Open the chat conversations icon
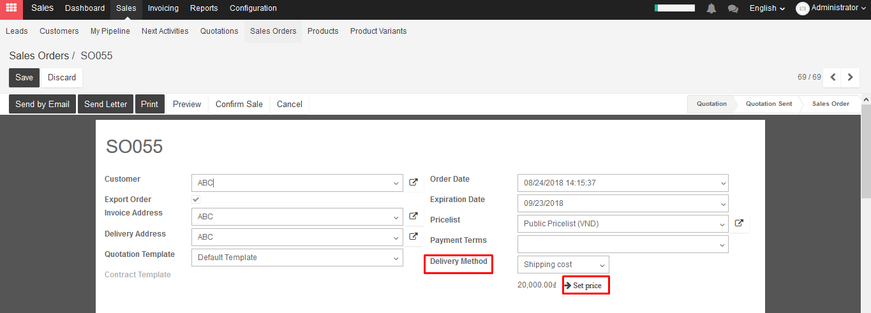The image size is (871, 313). pyautogui.click(x=733, y=8)
